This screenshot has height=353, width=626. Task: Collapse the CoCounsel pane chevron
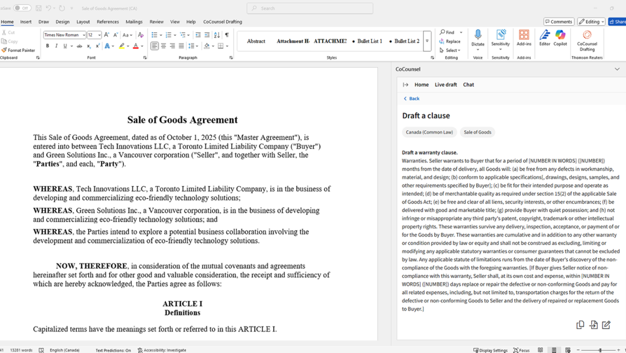point(617,69)
